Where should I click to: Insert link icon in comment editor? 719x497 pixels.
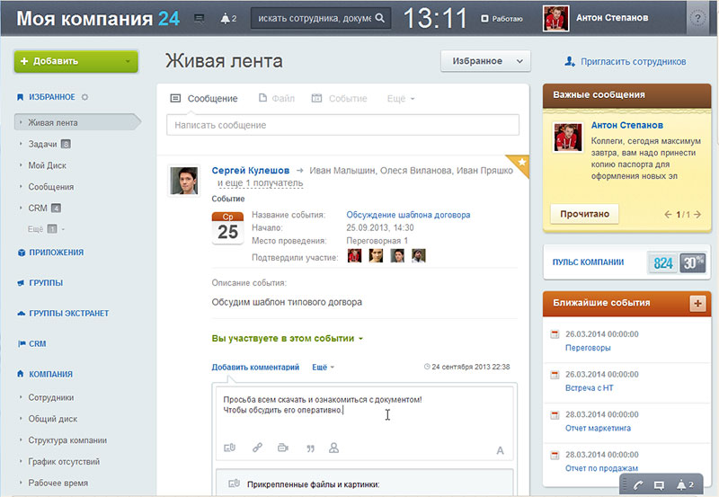coord(257,448)
